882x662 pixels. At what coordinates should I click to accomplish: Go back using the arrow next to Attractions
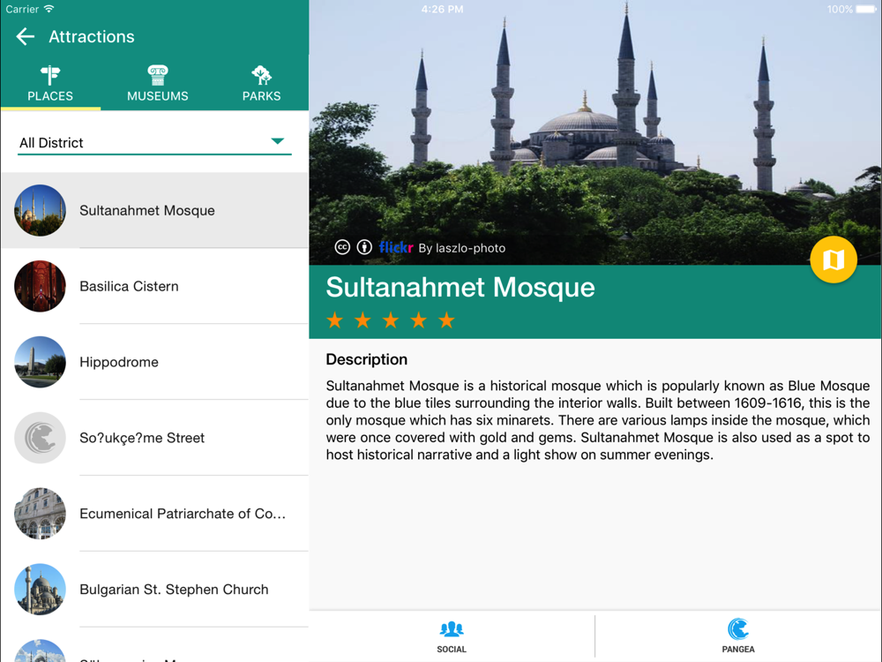pyautogui.click(x=26, y=36)
